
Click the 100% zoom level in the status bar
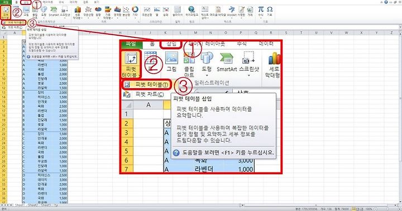pos(368,209)
